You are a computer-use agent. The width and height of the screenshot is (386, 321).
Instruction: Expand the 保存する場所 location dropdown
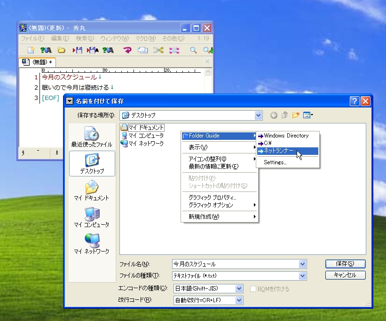coord(258,115)
